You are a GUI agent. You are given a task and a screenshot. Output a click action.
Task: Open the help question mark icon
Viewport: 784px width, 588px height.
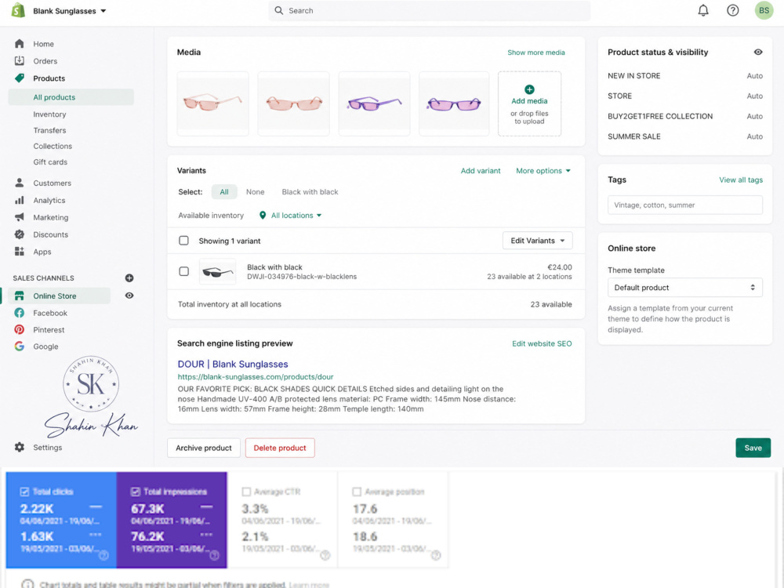pyautogui.click(x=732, y=10)
